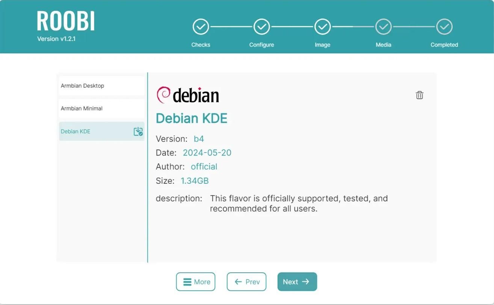Select Debian KDE in image list
Image resolution: width=494 pixels, height=305 pixels.
(101, 131)
